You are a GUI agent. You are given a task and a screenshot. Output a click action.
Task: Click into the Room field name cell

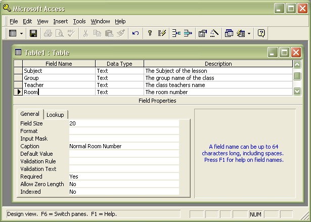click(x=59, y=92)
